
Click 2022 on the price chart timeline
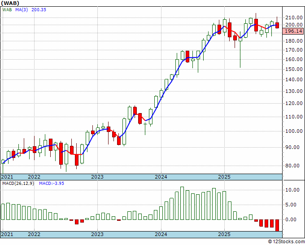[x=34, y=177]
